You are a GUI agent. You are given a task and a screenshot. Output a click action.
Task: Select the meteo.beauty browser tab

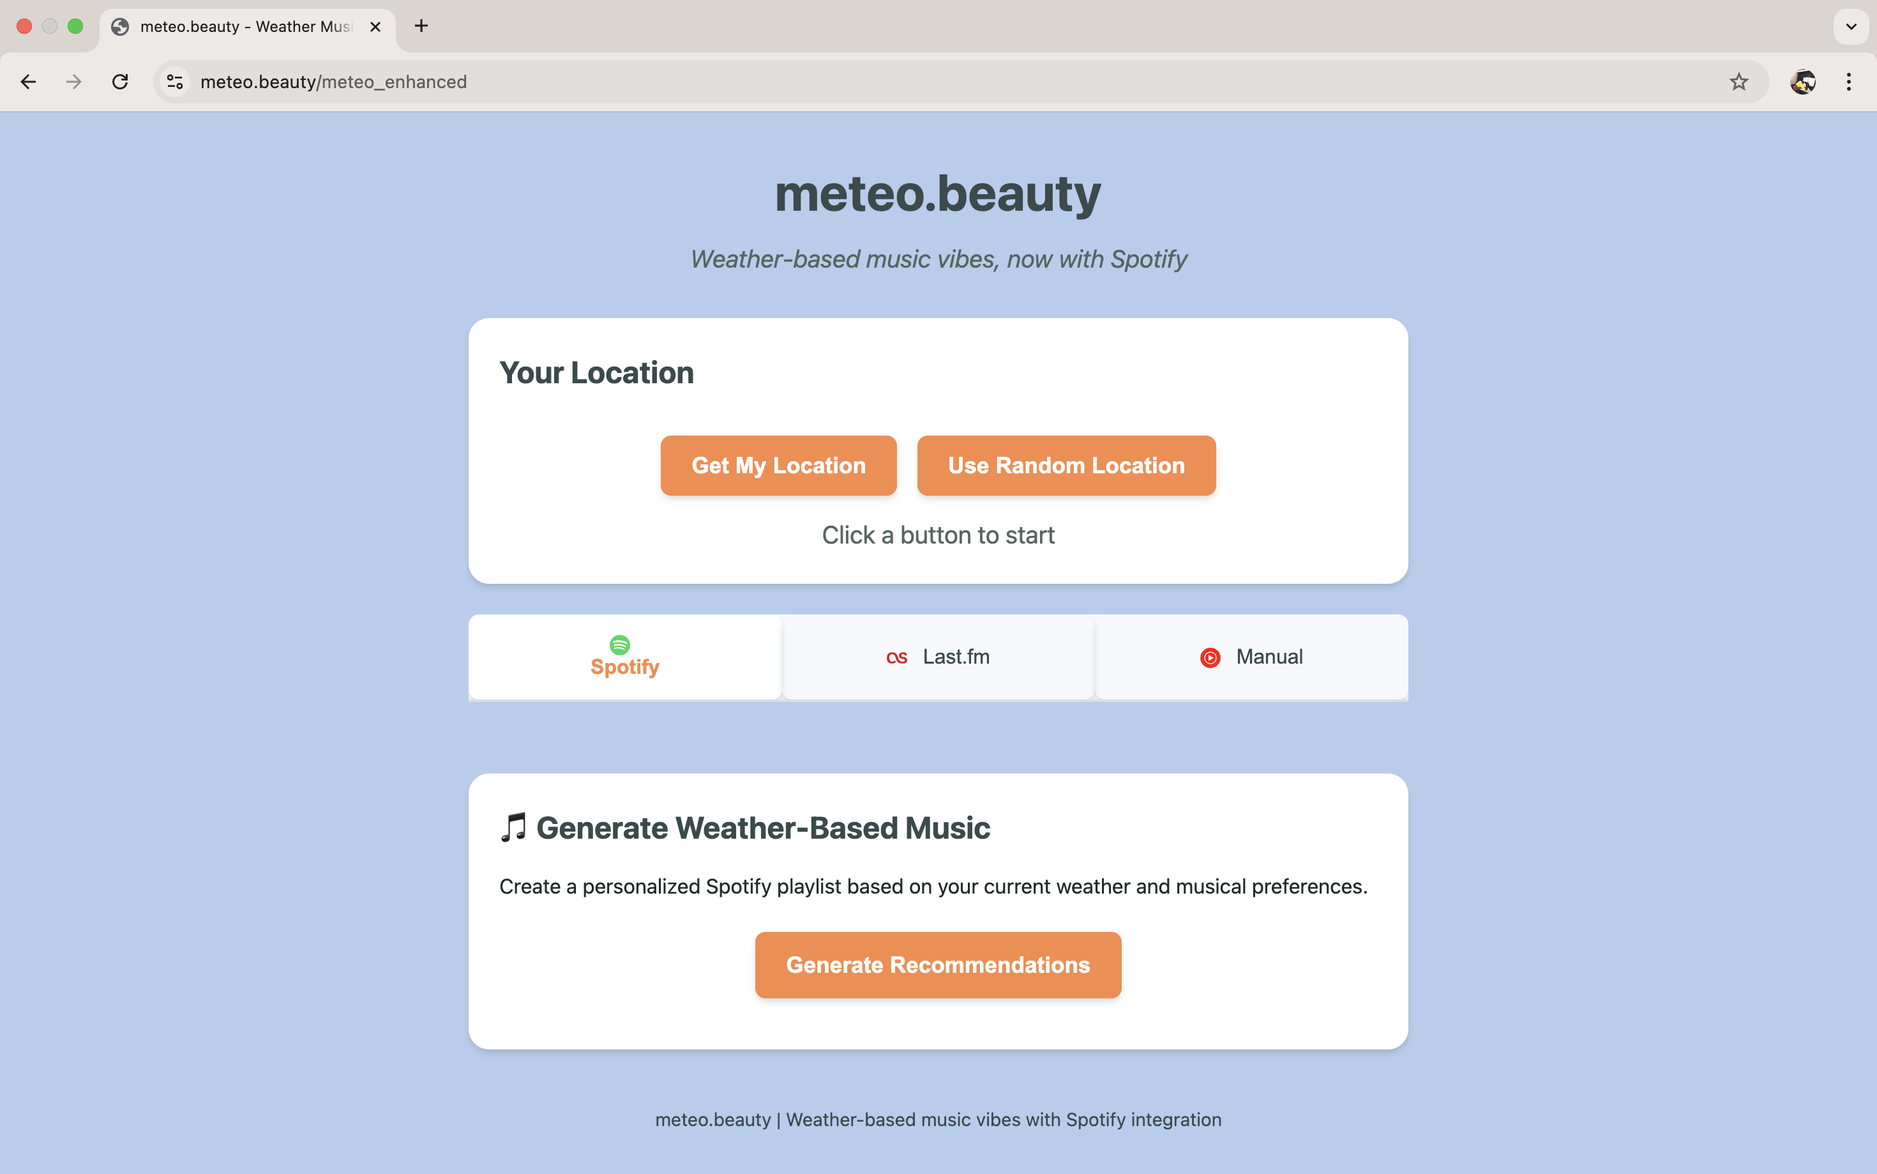tap(246, 26)
